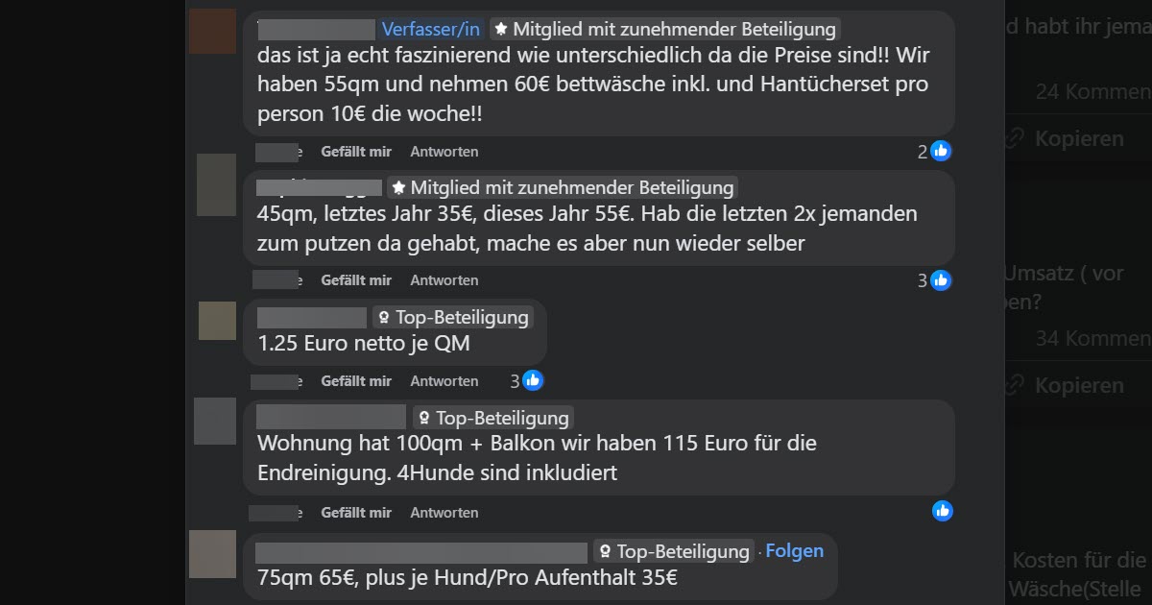Viewport: 1152px width, 605px height.
Task: Click the Top-Beteiligung badge on 100qm comment
Action: pos(492,418)
